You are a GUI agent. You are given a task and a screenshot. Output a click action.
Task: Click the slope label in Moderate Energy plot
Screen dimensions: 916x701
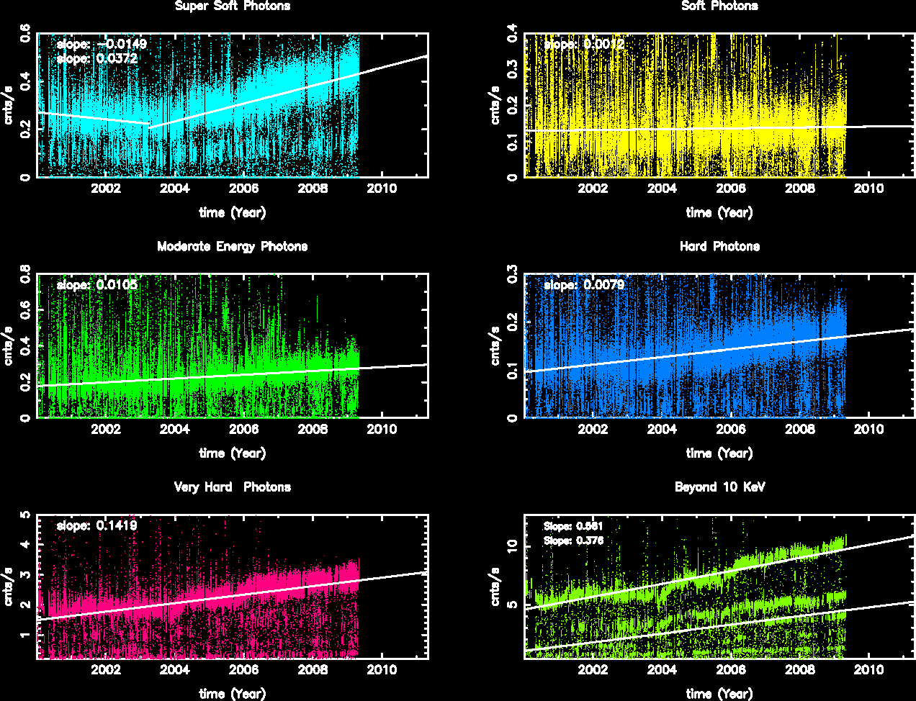pyautogui.click(x=96, y=285)
